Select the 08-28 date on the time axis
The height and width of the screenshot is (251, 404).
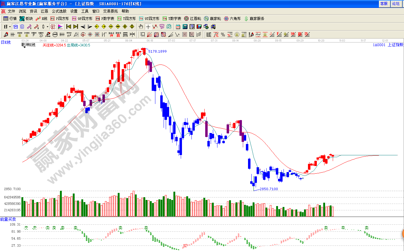(x=257, y=40)
